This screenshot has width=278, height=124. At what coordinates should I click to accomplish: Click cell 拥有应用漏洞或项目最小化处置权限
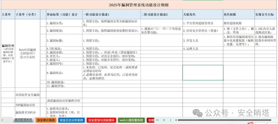(239, 40)
